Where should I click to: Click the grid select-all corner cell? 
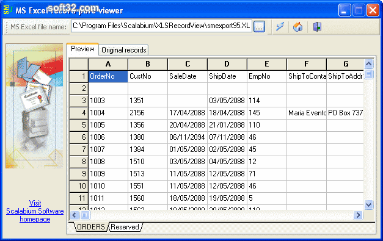[x=79, y=64]
